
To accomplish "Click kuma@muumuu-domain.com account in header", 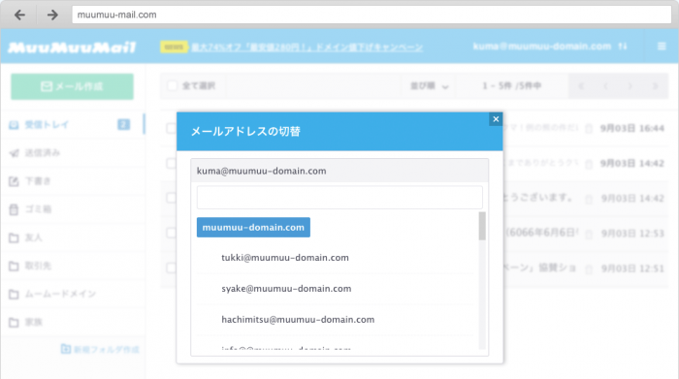I will [541, 47].
